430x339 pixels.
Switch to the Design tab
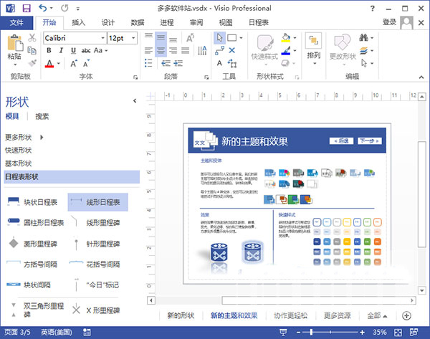(x=108, y=23)
